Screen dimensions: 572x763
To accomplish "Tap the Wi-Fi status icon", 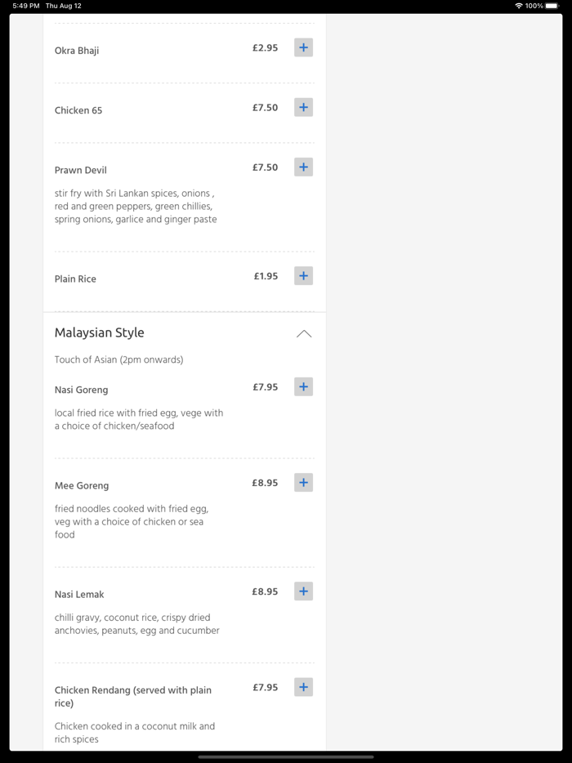I will (518, 6).
